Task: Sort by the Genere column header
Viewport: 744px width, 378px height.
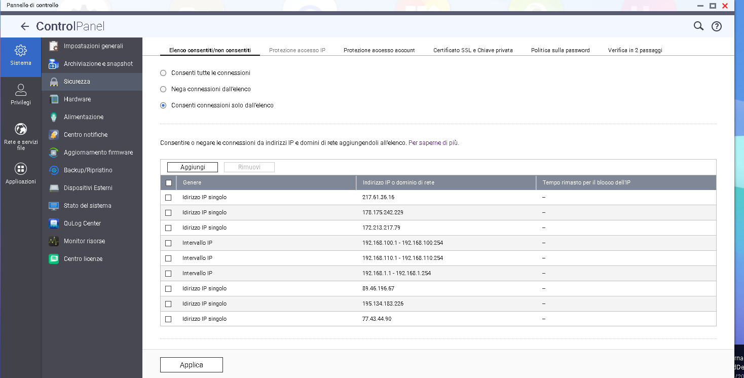Action: [x=266, y=182]
